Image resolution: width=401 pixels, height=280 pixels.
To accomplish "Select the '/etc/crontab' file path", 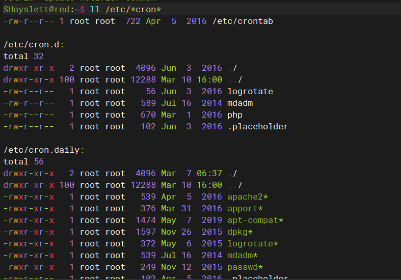I will coord(243,21).
